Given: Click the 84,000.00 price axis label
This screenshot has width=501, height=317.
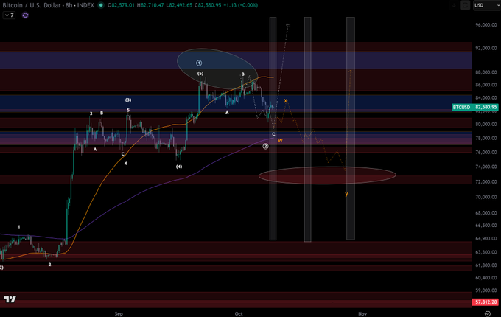Looking at the screenshot, I should 486,97.
